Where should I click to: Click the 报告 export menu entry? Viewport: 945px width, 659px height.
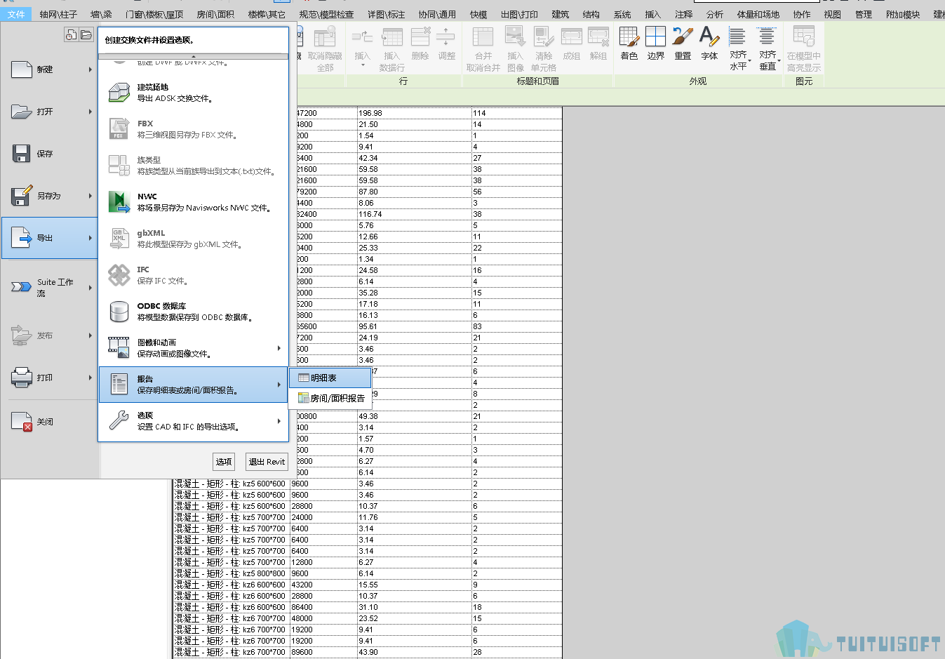click(x=193, y=385)
